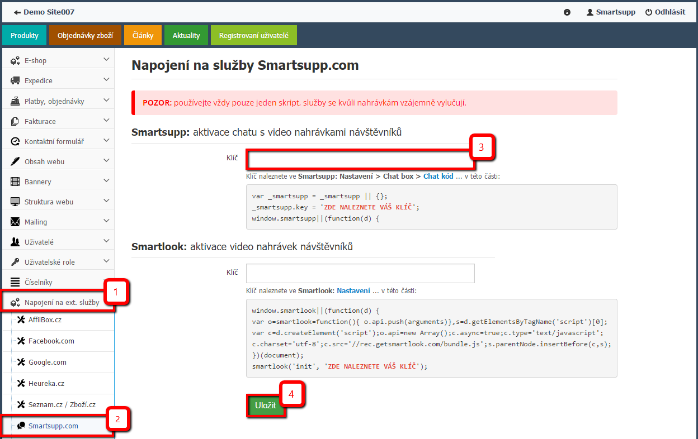Click the Fakturace documents icon

point(15,121)
